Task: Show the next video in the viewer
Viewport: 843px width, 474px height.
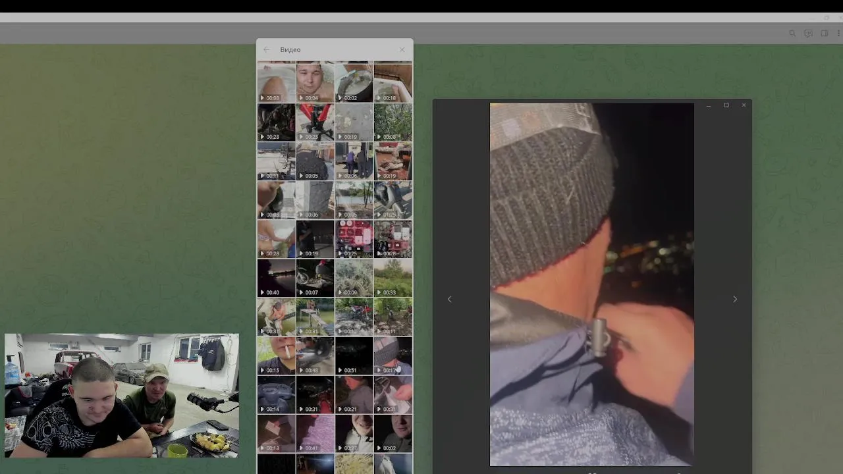Action: click(x=735, y=299)
